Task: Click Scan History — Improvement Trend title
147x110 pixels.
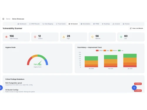Action: click(89, 48)
